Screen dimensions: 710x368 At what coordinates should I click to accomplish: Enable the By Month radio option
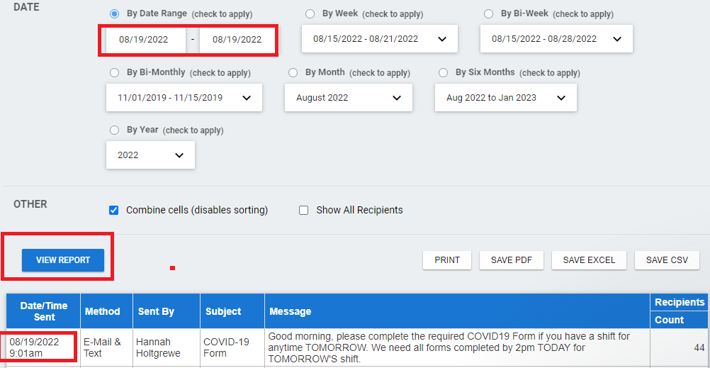pyautogui.click(x=293, y=72)
